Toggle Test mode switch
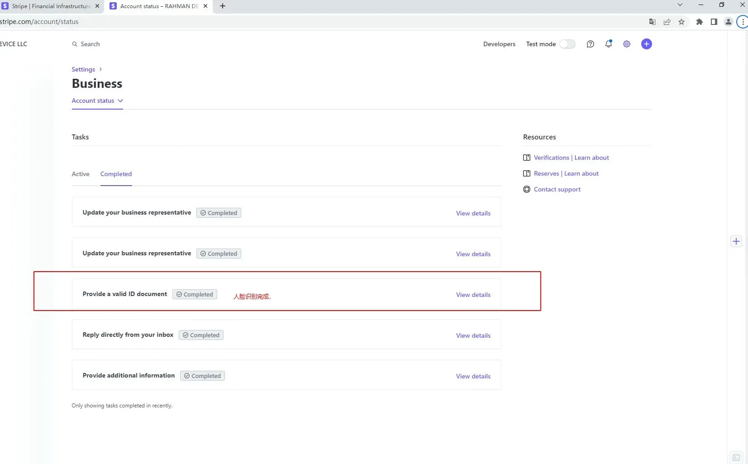 point(567,44)
